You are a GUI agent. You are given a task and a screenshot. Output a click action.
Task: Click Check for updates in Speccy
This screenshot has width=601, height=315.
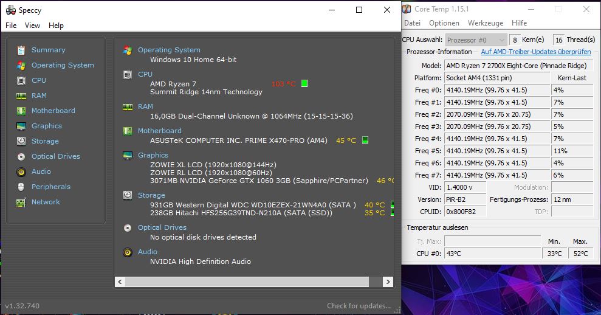359,306
